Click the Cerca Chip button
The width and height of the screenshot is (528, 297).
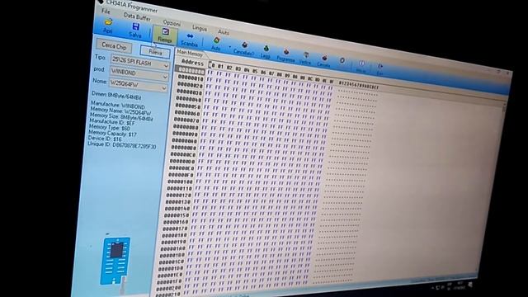click(114, 46)
